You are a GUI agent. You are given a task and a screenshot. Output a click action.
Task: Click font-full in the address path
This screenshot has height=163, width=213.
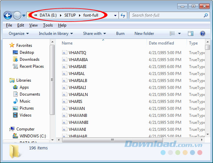click(x=91, y=15)
